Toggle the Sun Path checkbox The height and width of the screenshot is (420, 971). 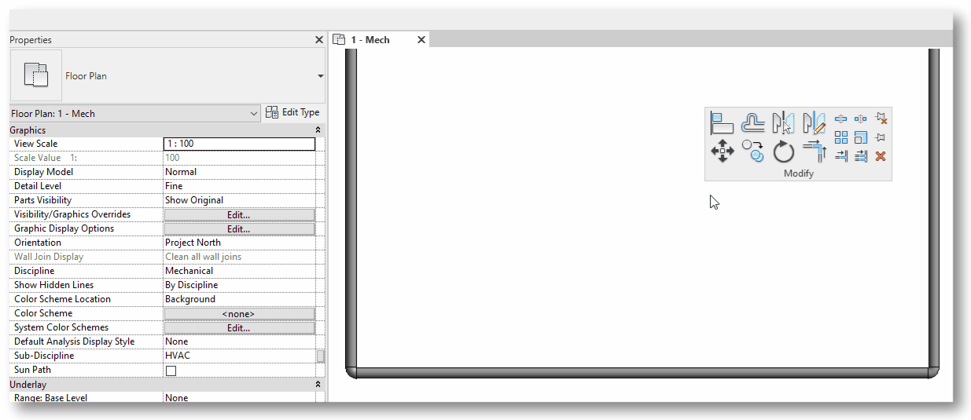tap(171, 371)
